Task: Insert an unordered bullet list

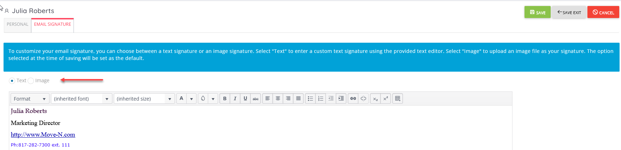Action: [310, 98]
